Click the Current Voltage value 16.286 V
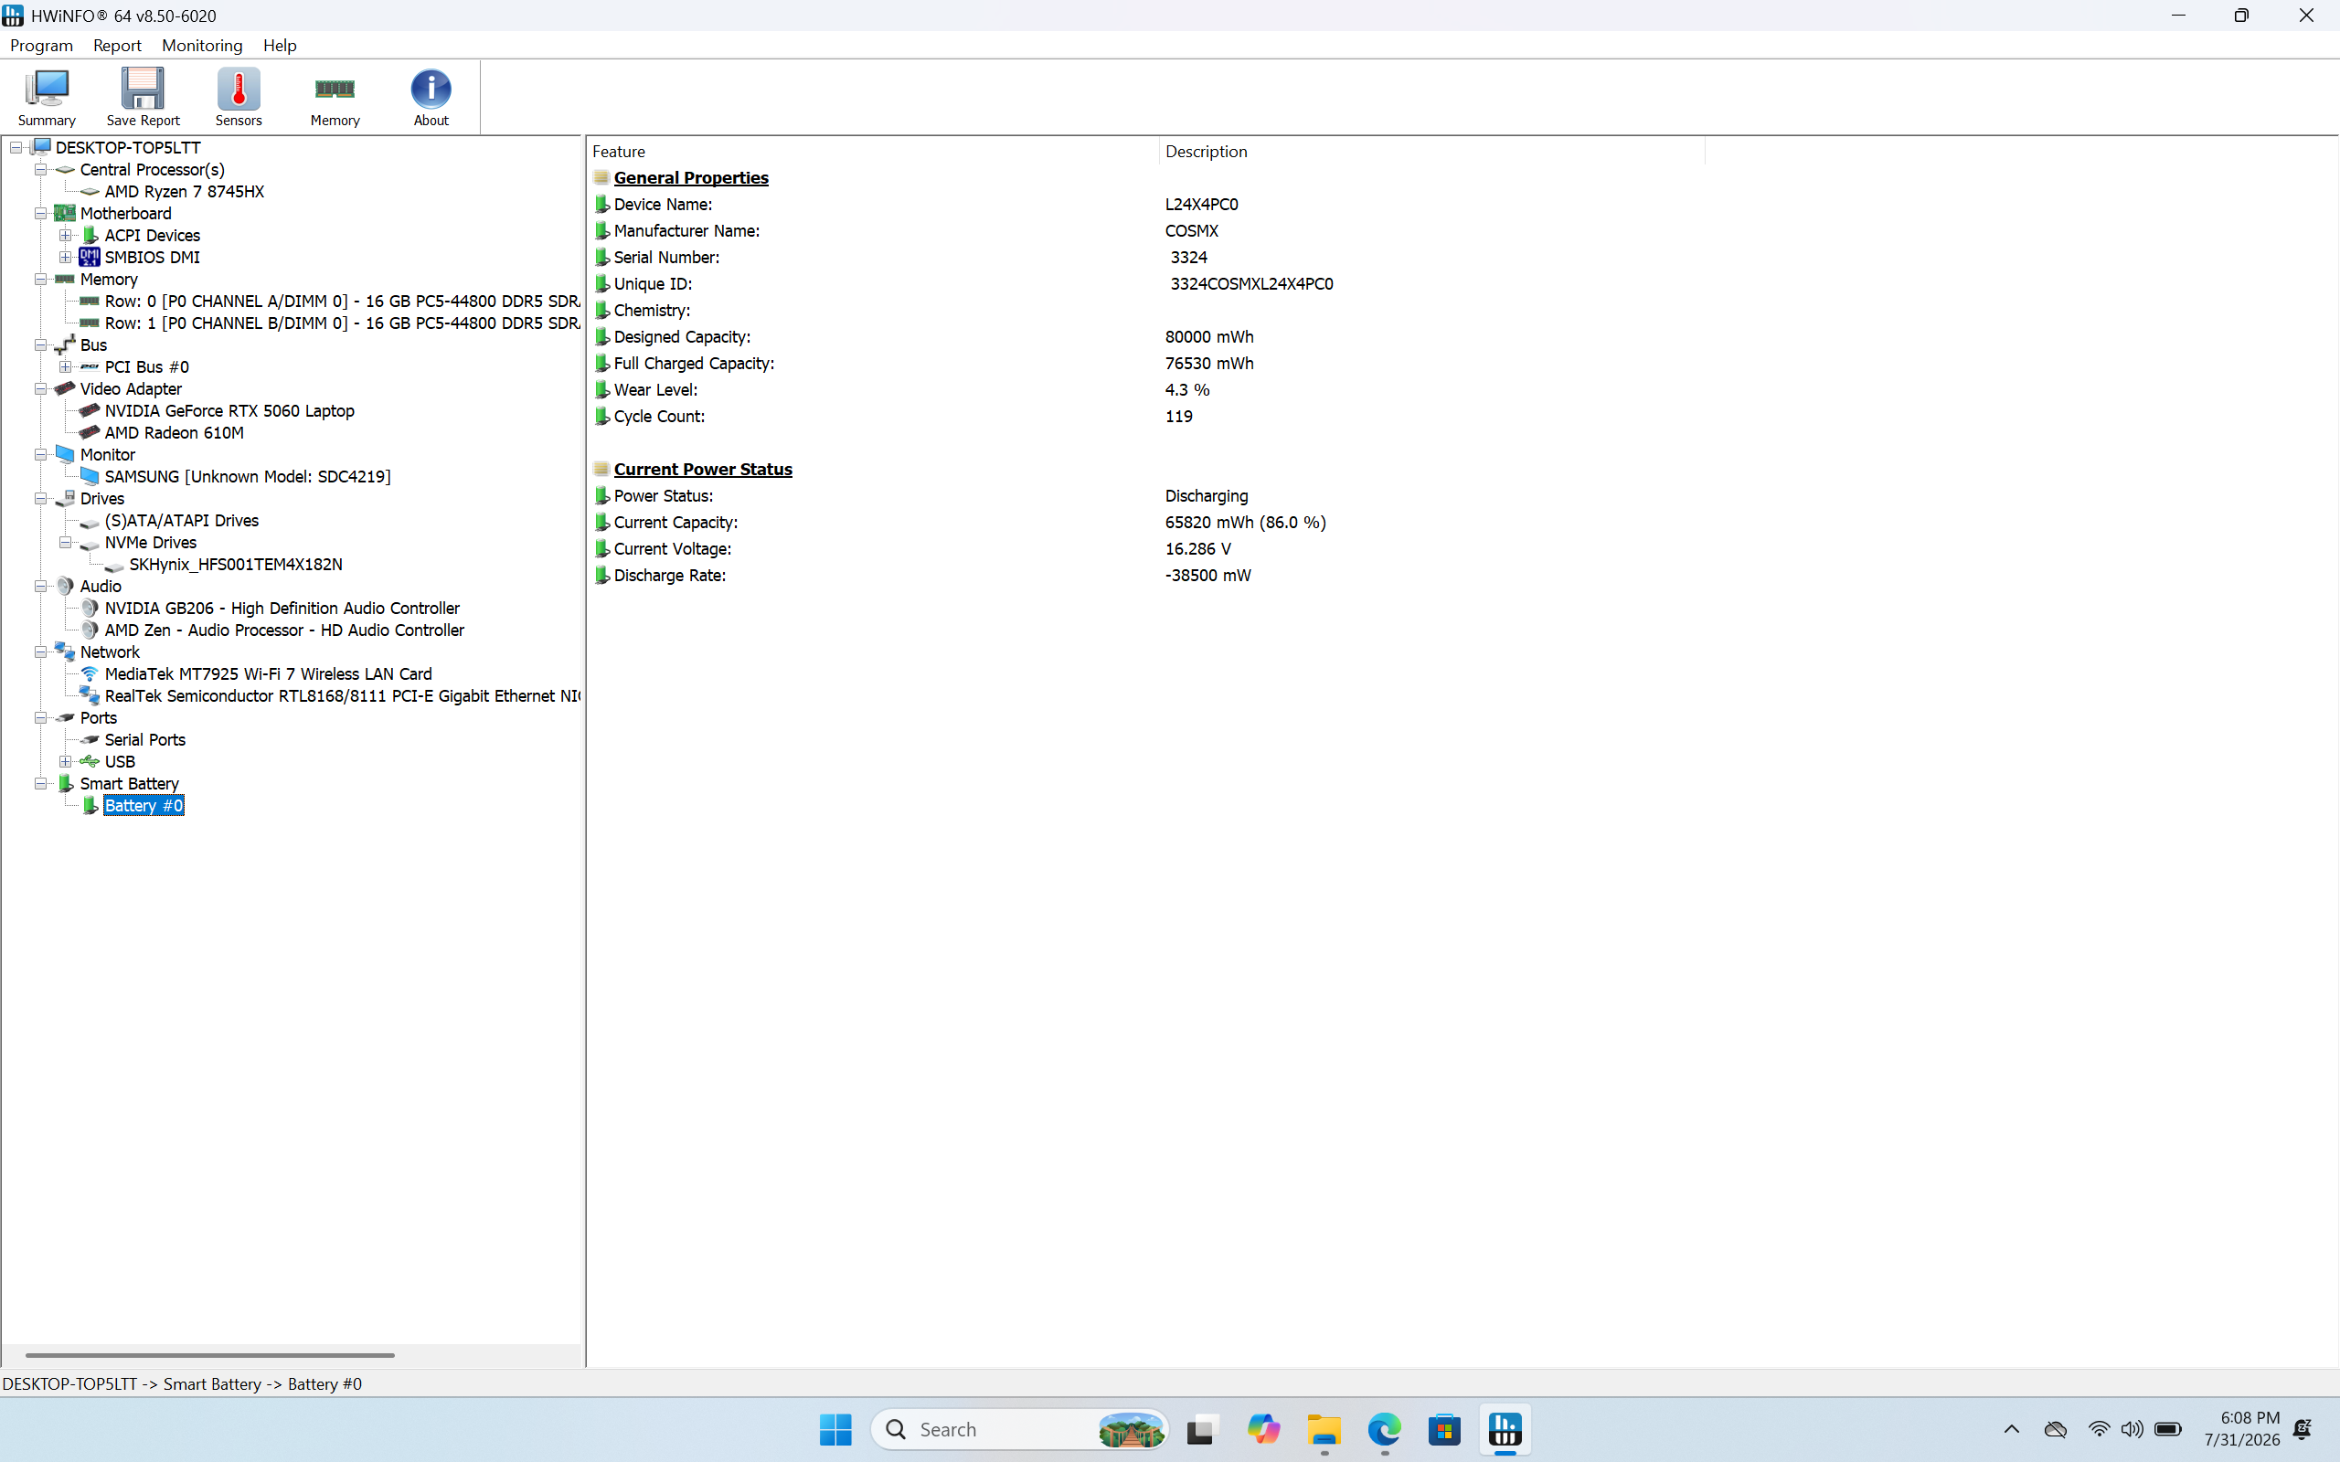Viewport: 2340px width, 1462px height. 1198,549
